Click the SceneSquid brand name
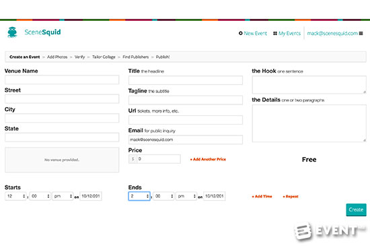The width and height of the screenshot is (370, 246). pos(42,32)
